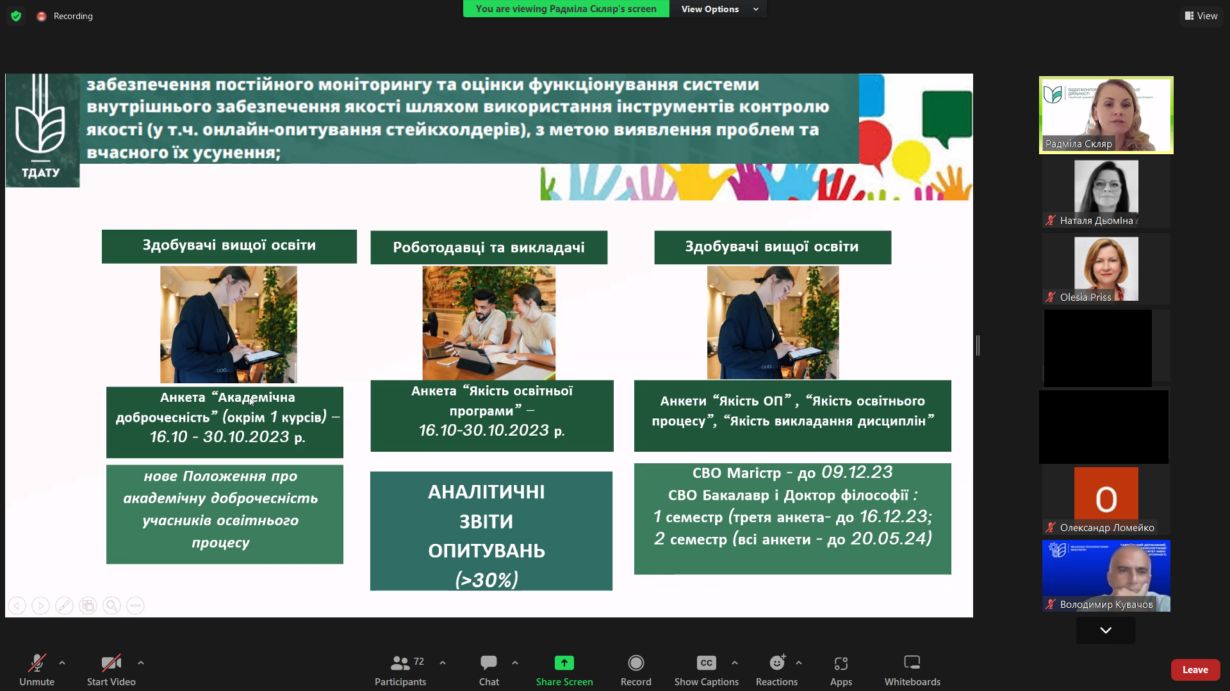
Task: Expand the View Options dropdown
Action: click(719, 9)
